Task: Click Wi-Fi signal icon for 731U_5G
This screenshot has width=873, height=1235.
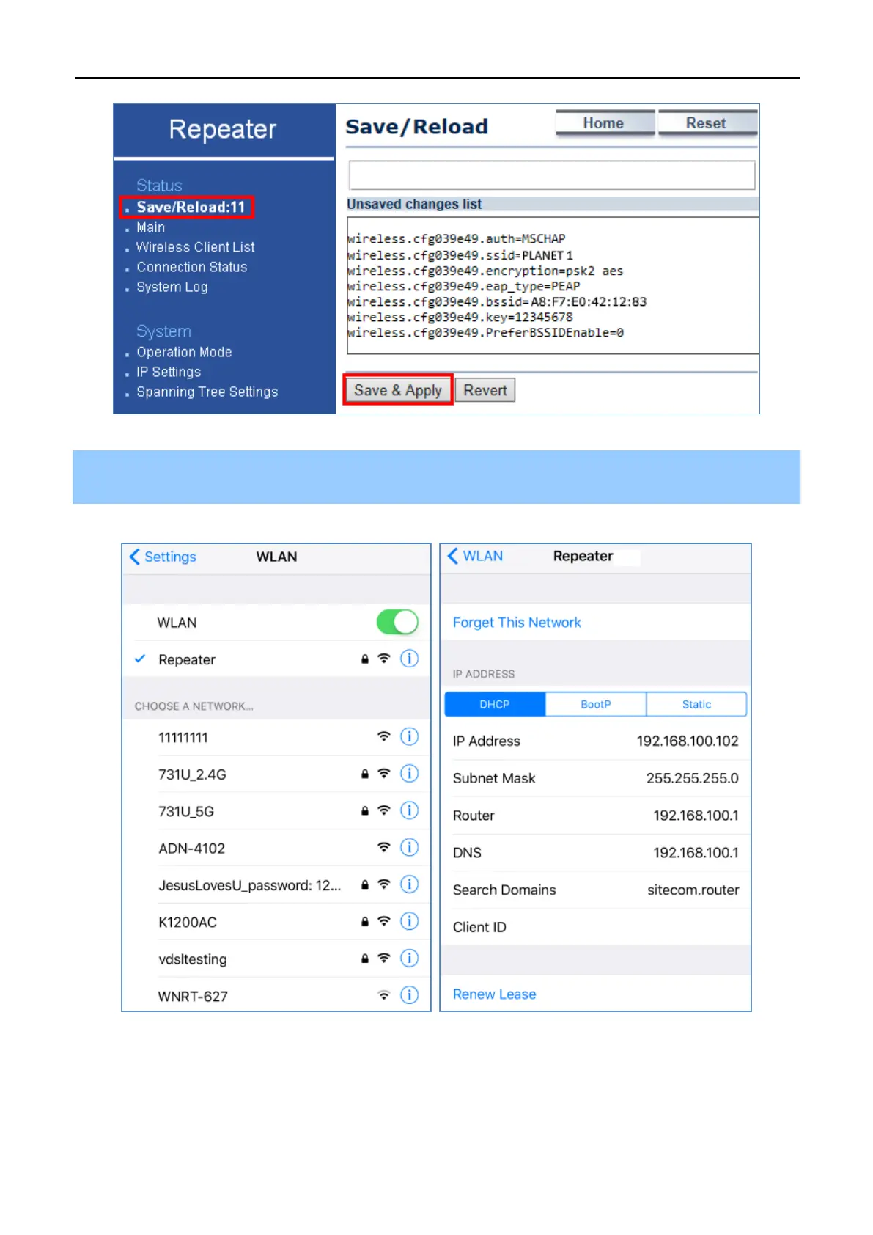Action: [x=384, y=810]
